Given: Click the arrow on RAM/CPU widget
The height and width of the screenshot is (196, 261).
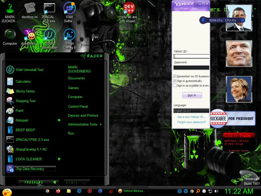Looking at the screenshot, I should [243, 20].
